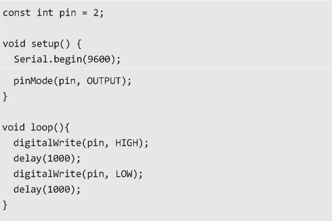Screen dimensions: 332x221
Task: Click the 'const' keyword on the first line
Action: [x=17, y=13]
